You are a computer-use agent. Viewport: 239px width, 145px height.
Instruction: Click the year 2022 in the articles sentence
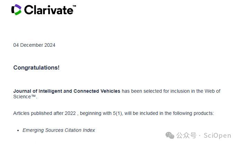pos(70,113)
